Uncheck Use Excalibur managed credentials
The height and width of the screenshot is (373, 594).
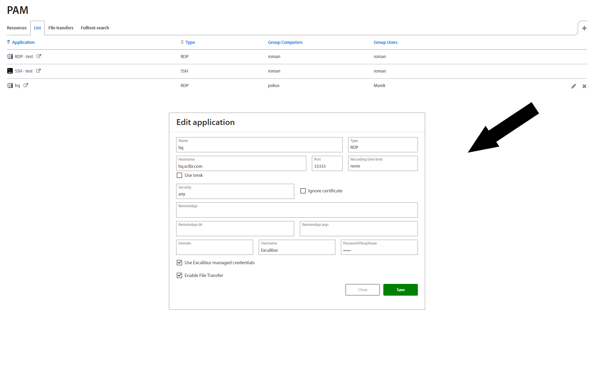coord(179,263)
